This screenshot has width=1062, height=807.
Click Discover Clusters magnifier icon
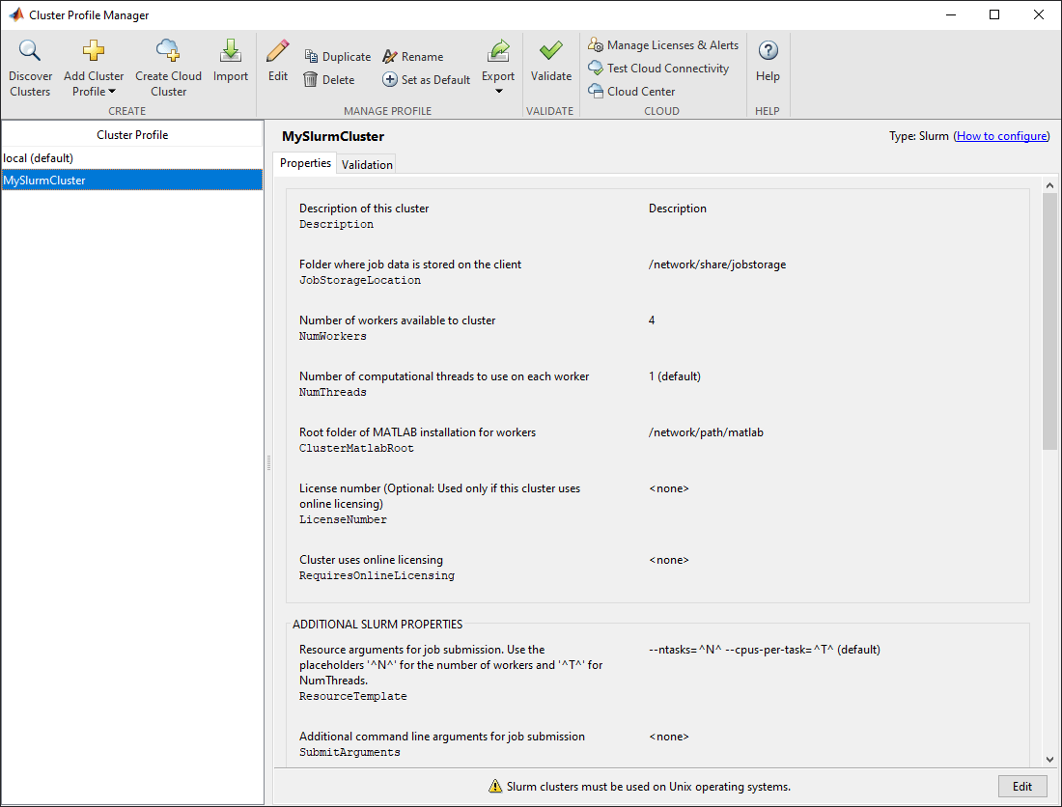click(x=30, y=50)
